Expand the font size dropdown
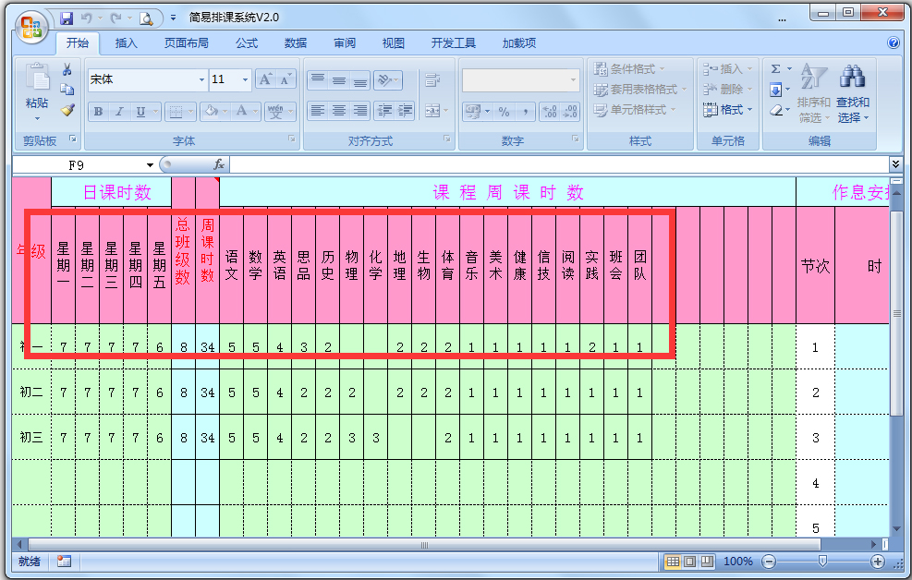This screenshot has height=580, width=912. coord(245,80)
